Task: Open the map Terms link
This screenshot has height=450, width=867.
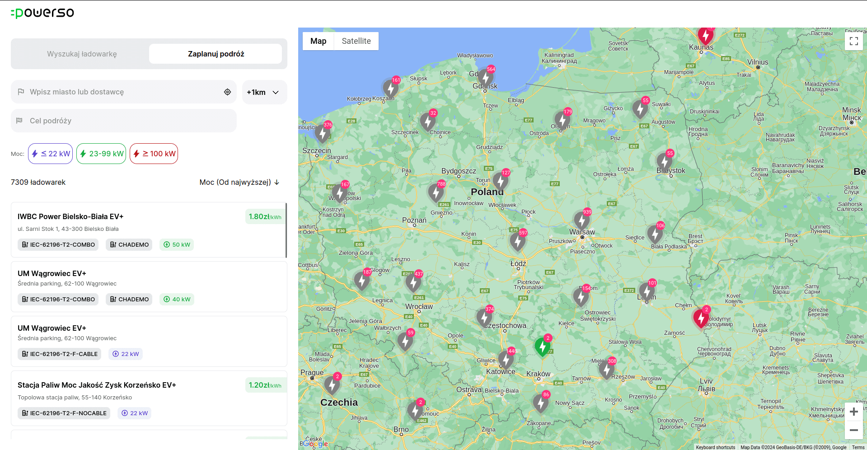Action: click(x=858, y=447)
